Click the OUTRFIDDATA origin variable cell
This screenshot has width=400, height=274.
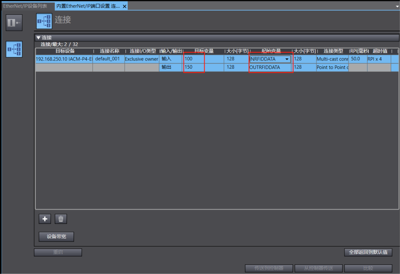270,67
